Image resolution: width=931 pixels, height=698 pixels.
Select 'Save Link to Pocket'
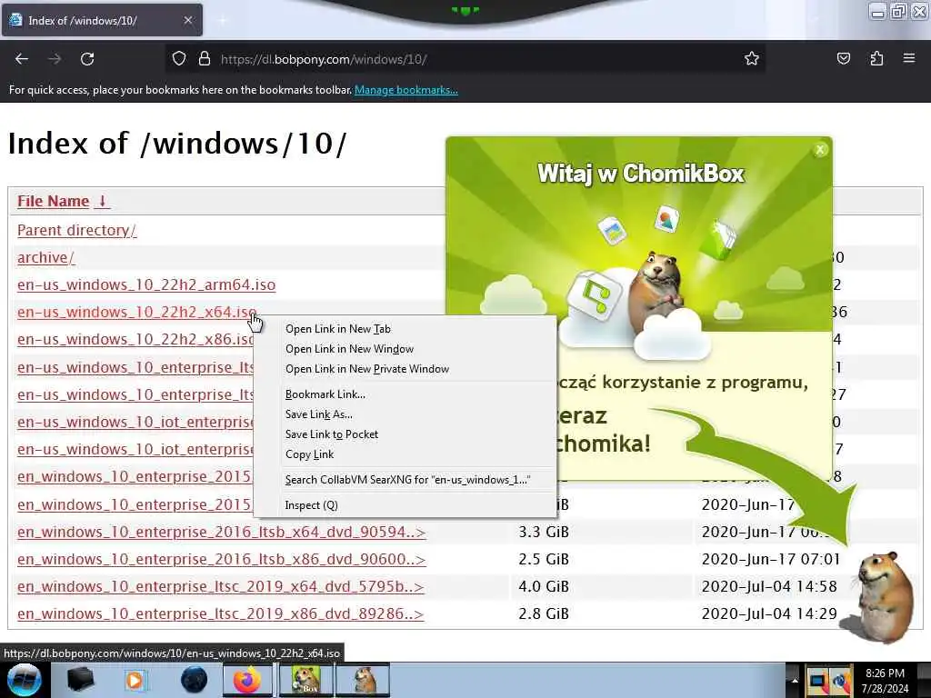pyautogui.click(x=331, y=434)
